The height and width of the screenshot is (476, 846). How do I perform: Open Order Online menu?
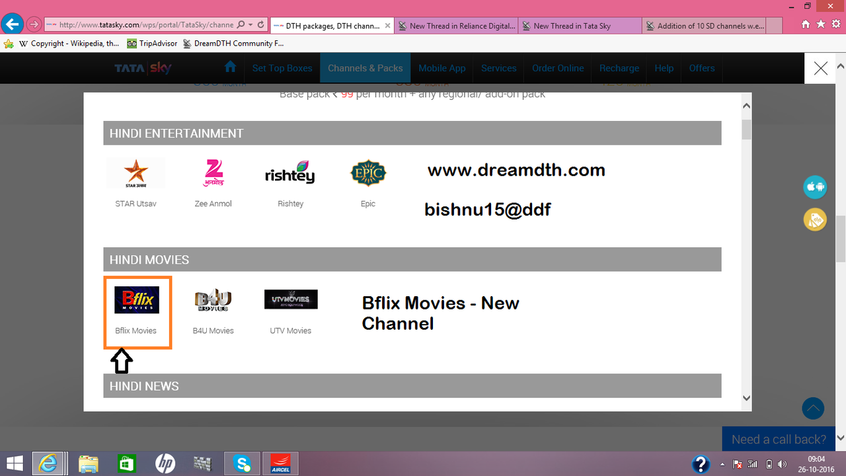[x=558, y=68]
